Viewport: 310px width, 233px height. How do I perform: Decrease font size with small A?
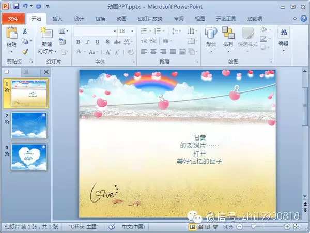(x=117, y=52)
